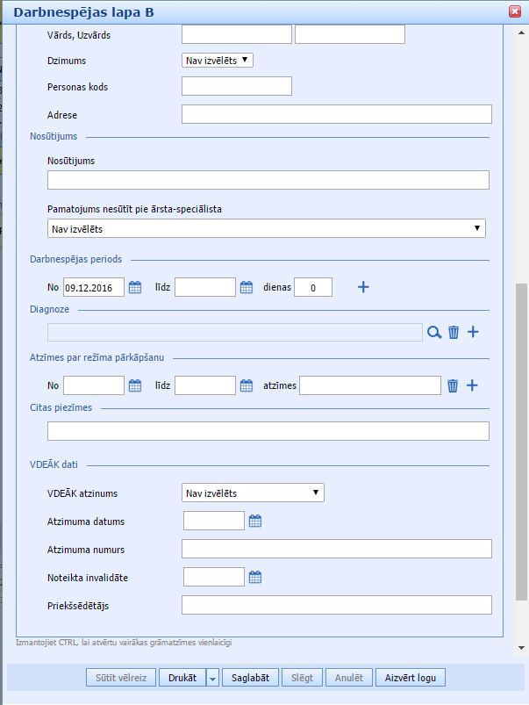Search for a diagnosis with magnifier icon
The width and height of the screenshot is (529, 705).
(x=433, y=332)
